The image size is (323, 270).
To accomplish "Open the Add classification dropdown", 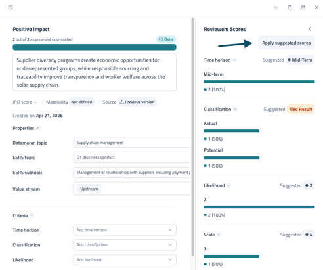I will click(125, 245).
